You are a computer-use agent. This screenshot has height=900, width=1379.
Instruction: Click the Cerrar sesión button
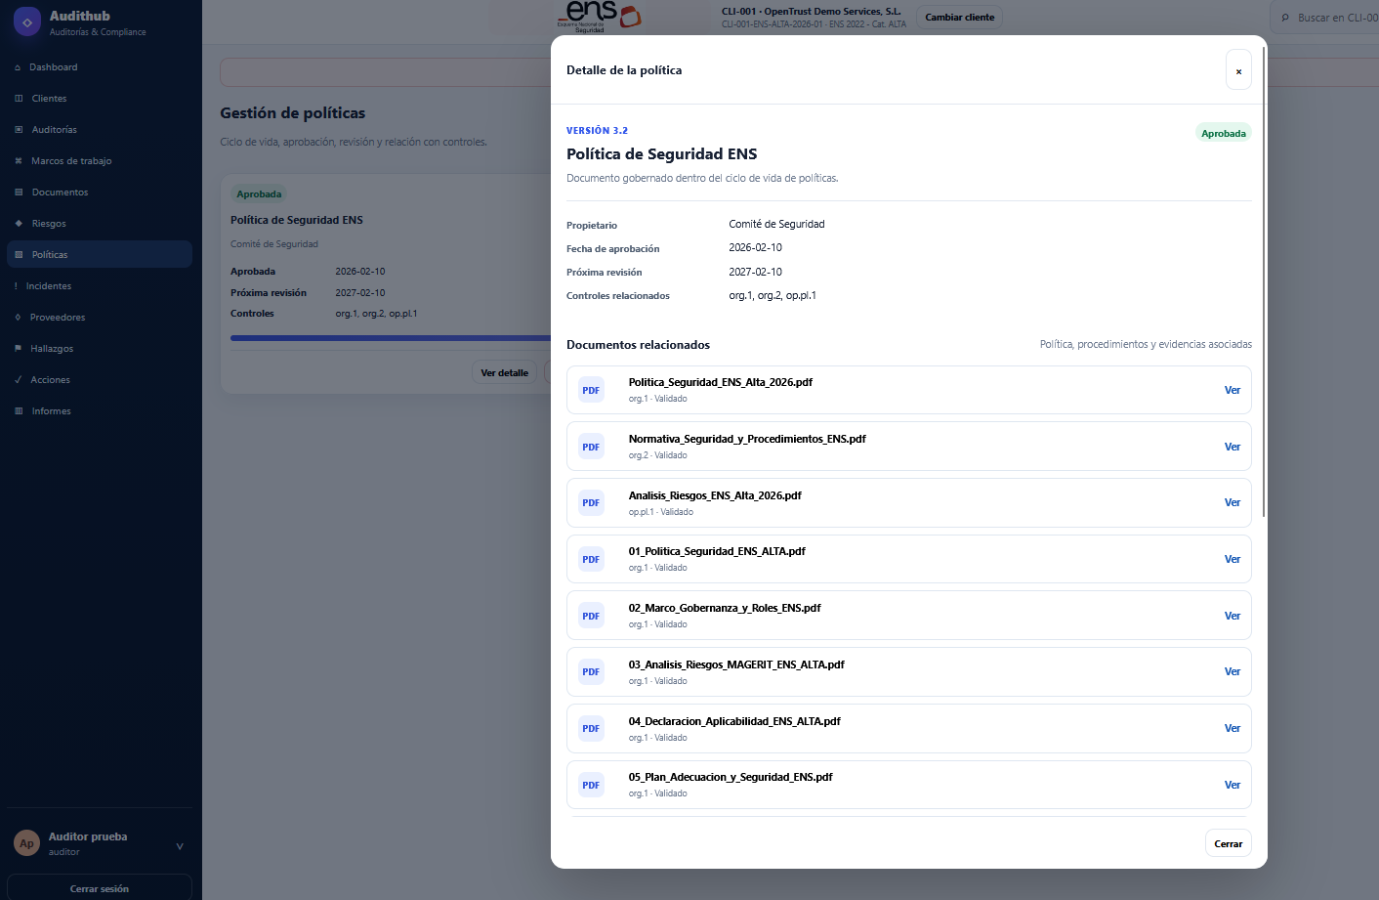(100, 888)
